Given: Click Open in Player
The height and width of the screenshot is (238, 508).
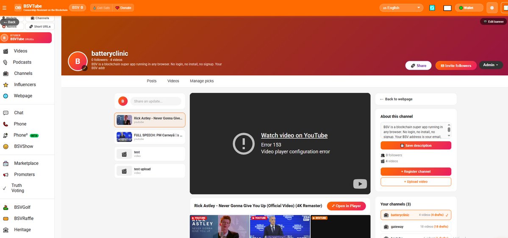Looking at the screenshot, I should [346, 206].
